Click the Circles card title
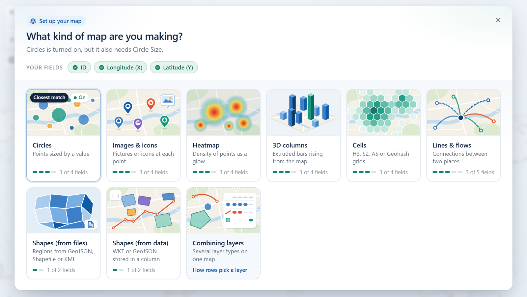This screenshot has width=527, height=297. click(x=42, y=145)
